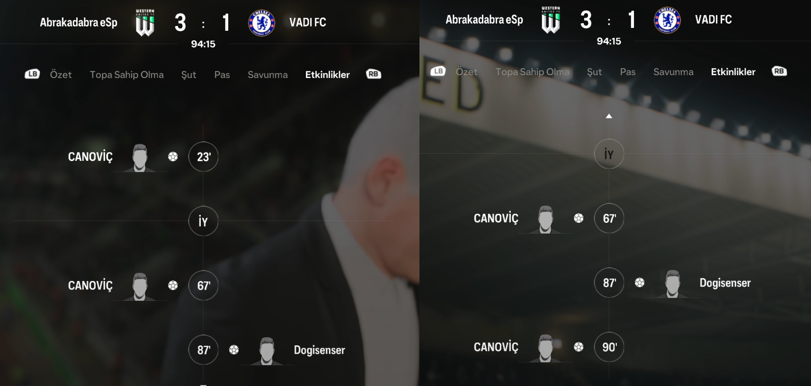Expand upward with the white arrow above İY
The image size is (811, 386).
609,116
